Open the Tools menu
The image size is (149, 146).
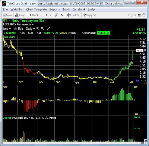[x=66, y=9]
